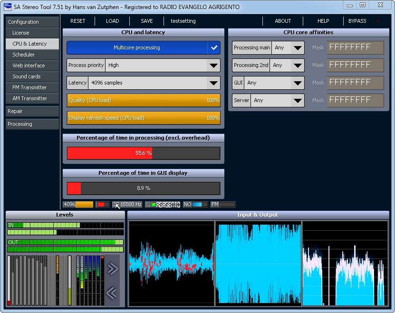The width and height of the screenshot is (395, 313).
Task: Click the processing time percentage bar
Action: tap(144, 153)
